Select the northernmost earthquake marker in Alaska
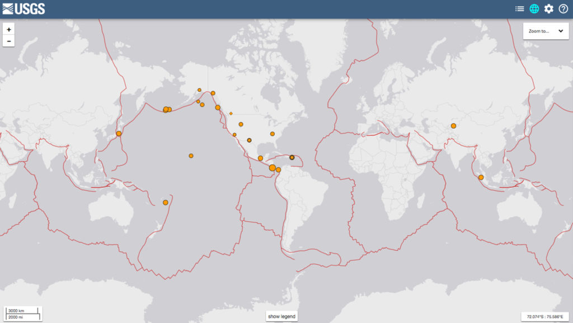This screenshot has height=323, width=573. pos(199,90)
